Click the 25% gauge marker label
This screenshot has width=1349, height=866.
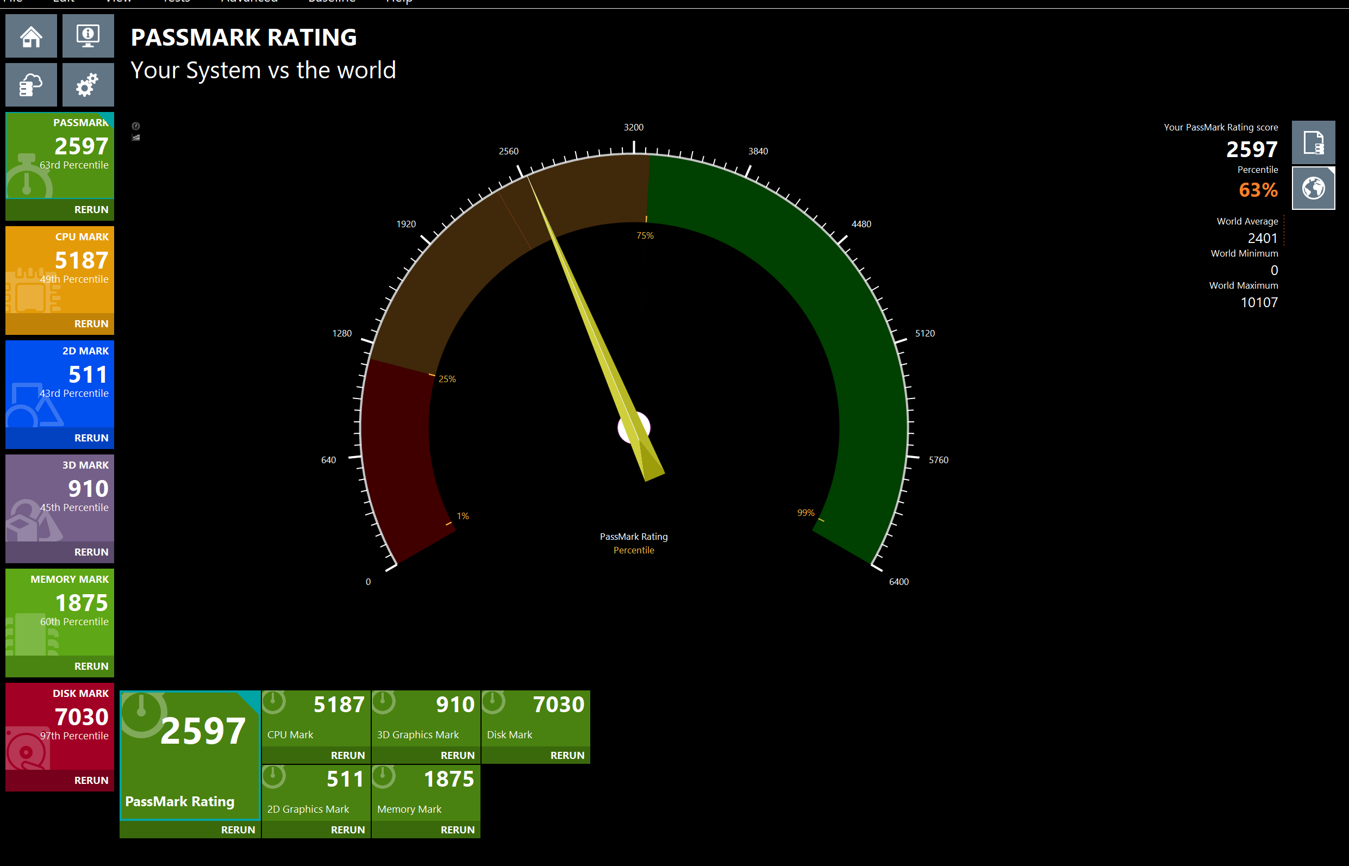[x=447, y=379]
